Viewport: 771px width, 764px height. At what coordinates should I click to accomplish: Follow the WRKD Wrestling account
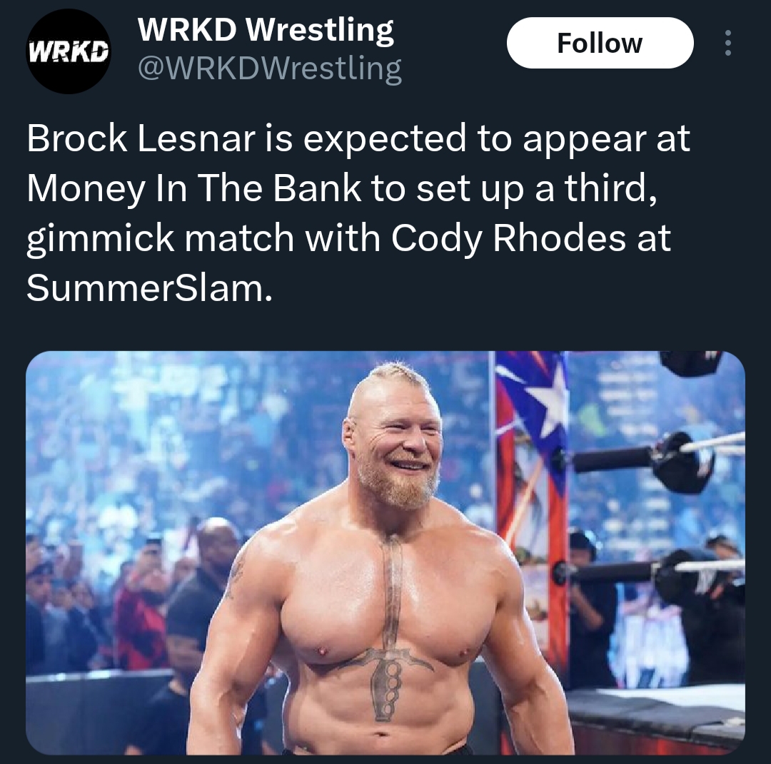coord(600,44)
